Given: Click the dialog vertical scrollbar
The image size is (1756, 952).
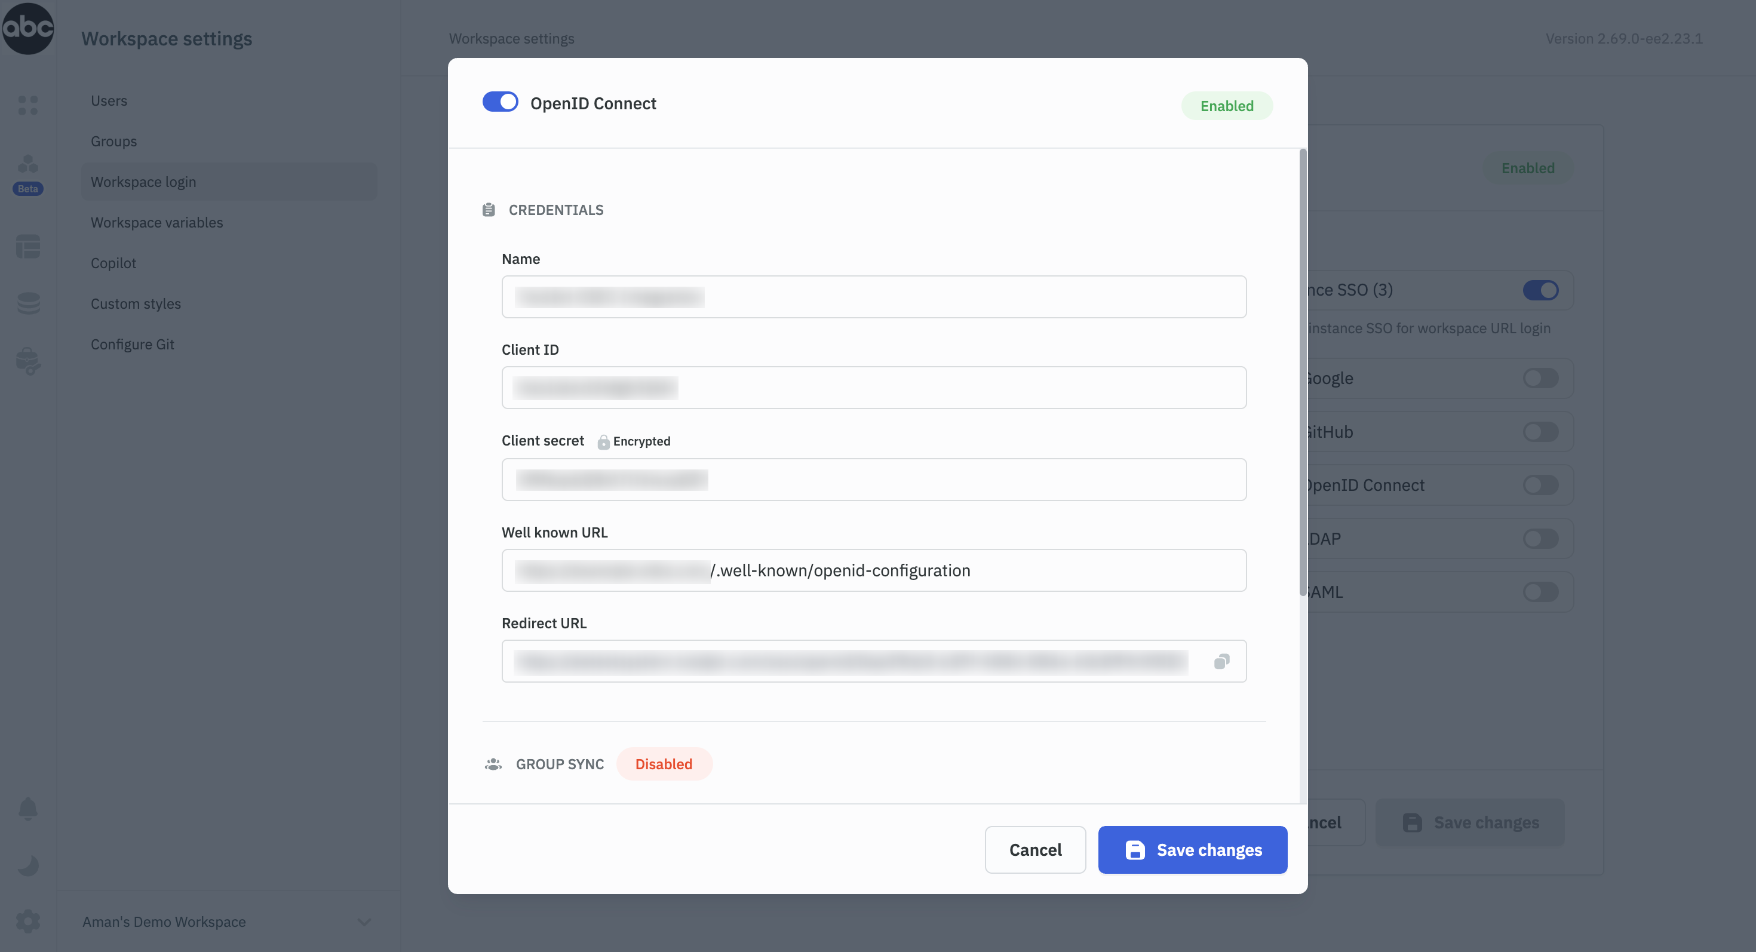Looking at the screenshot, I should [x=1303, y=372].
